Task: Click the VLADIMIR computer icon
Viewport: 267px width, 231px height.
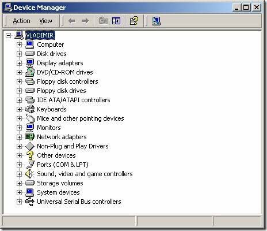Action: point(19,35)
